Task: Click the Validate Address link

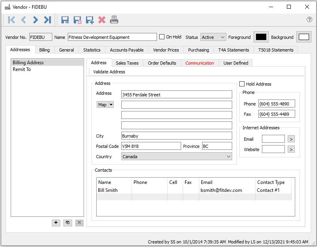Action: 109,72
